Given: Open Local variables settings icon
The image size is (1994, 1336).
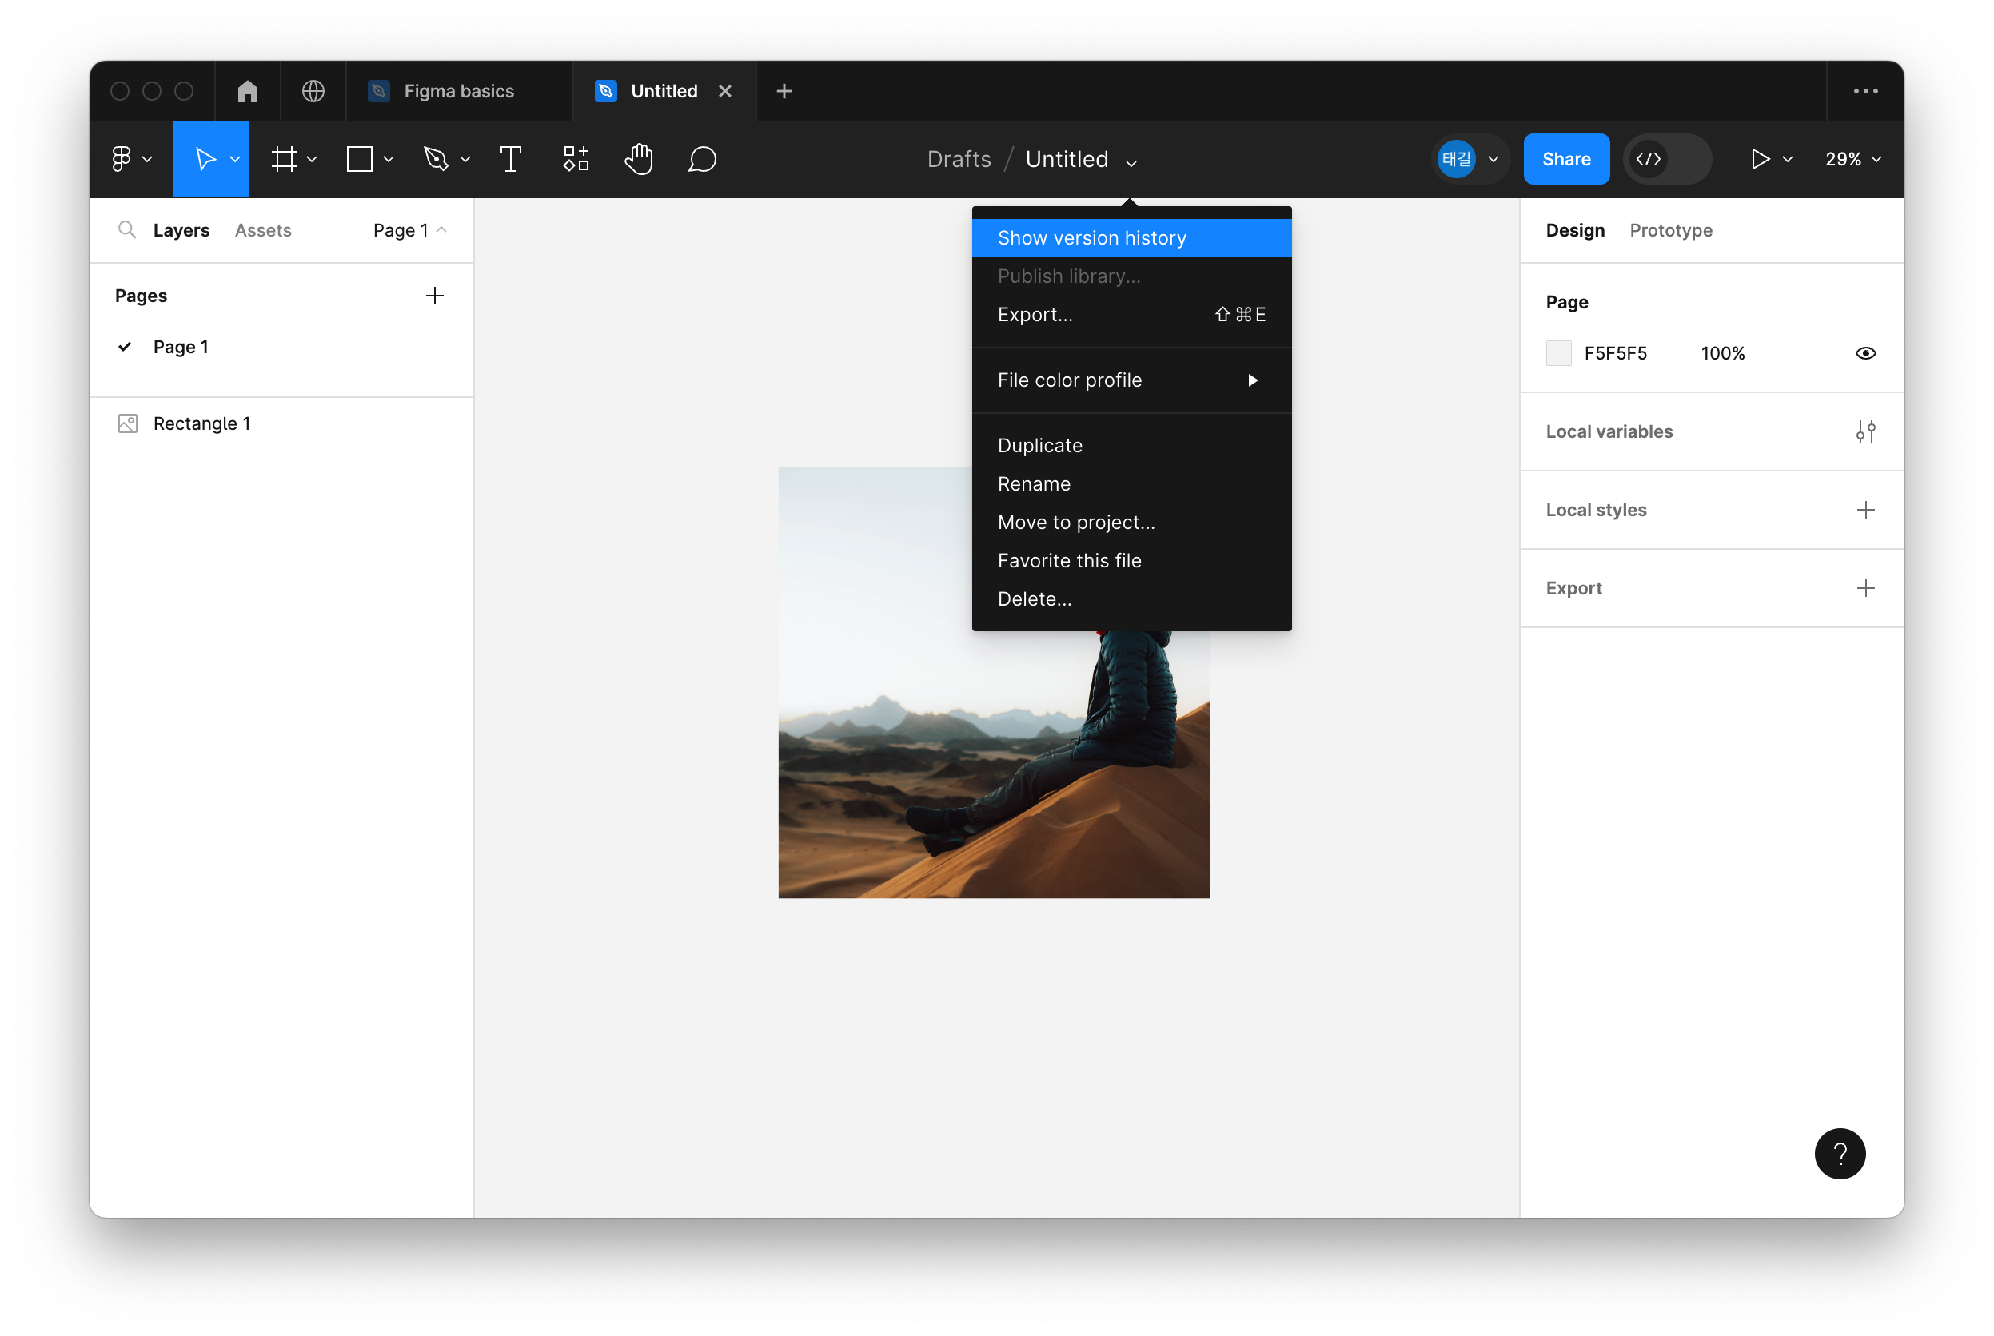Looking at the screenshot, I should (1864, 432).
